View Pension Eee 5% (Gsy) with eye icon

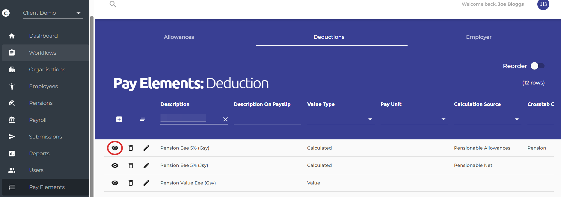tap(115, 148)
